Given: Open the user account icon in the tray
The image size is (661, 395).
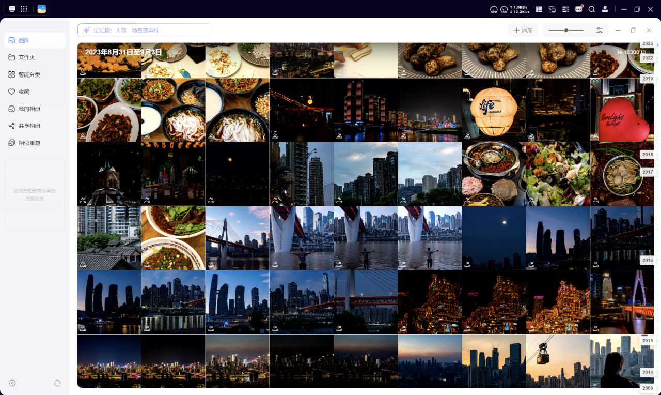Looking at the screenshot, I should pos(605,9).
